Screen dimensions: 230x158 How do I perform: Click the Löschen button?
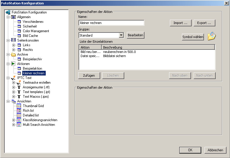tap(113, 75)
